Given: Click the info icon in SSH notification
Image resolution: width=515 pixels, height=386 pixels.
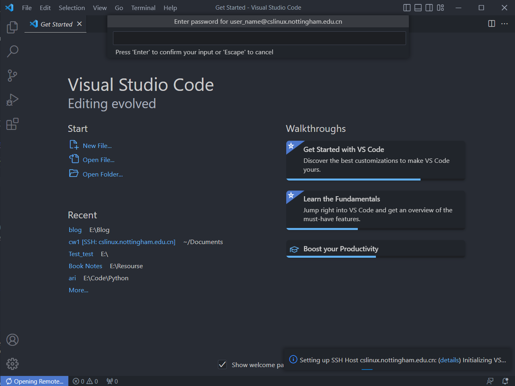Looking at the screenshot, I should (x=293, y=359).
